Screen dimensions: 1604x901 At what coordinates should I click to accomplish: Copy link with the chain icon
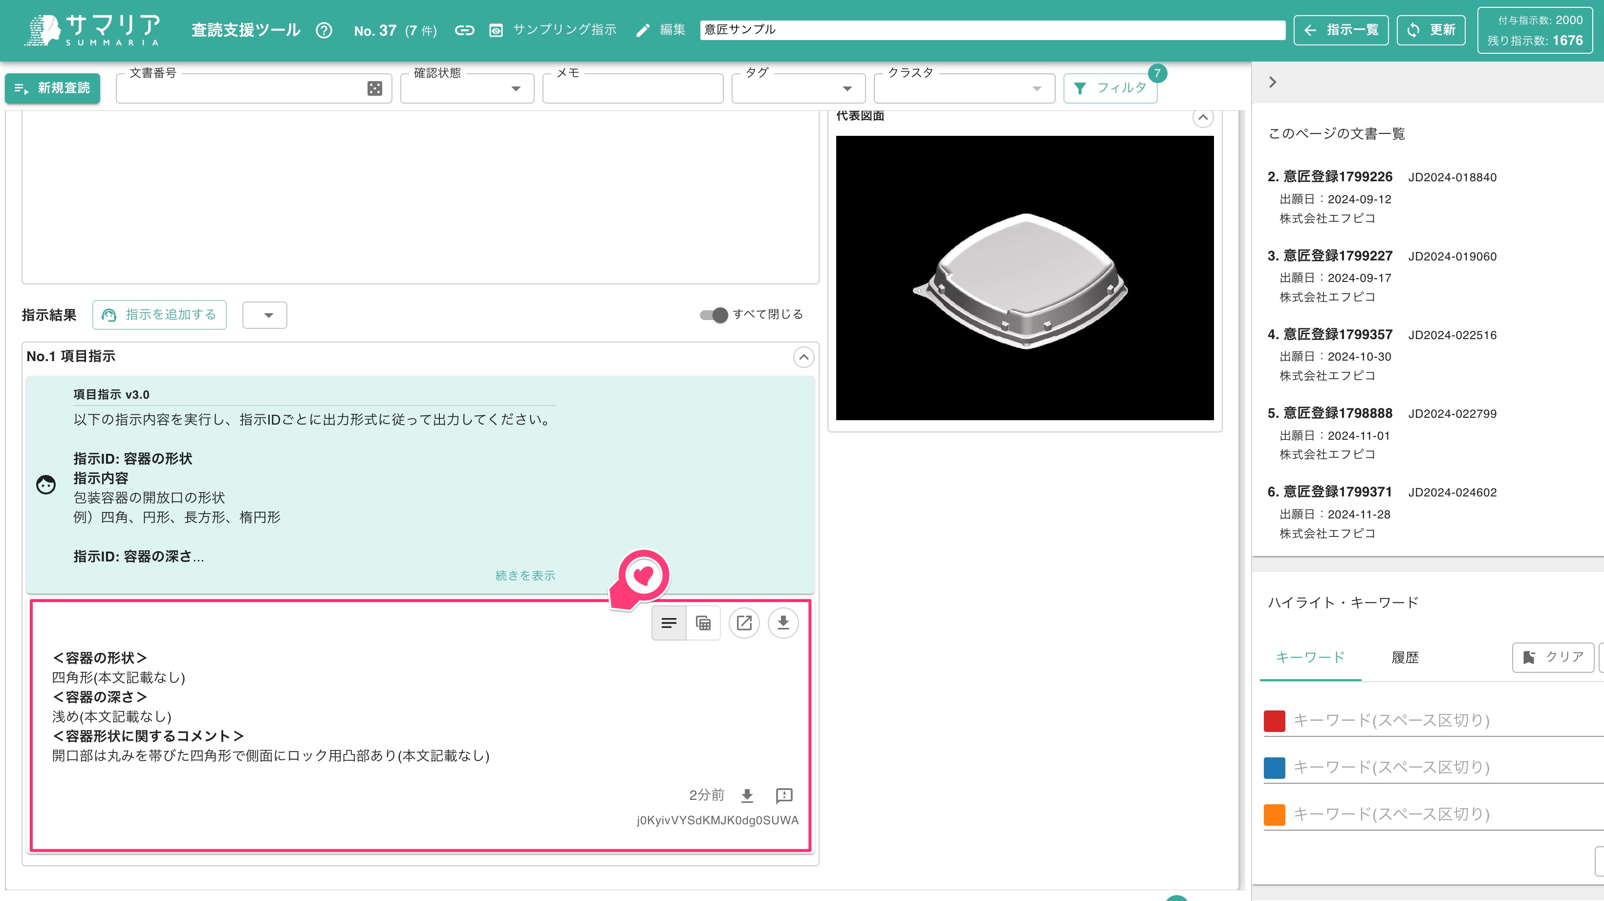[464, 30]
